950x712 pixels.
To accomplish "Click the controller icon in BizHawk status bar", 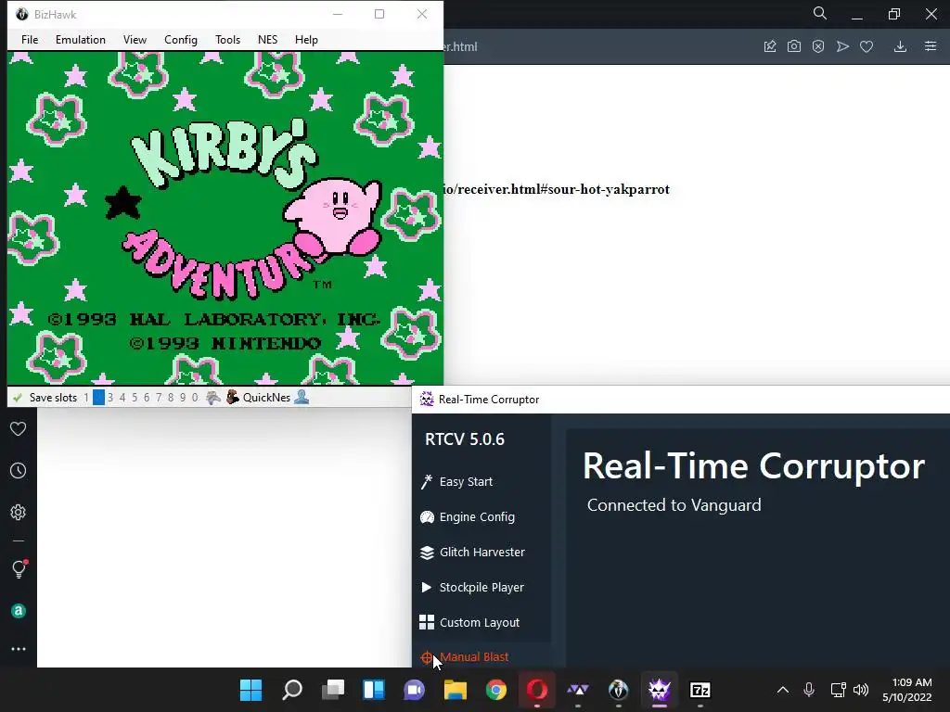I will (213, 398).
